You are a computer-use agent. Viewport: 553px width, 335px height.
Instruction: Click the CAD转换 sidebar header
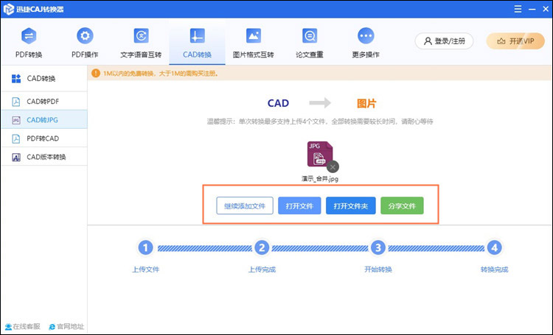44,79
